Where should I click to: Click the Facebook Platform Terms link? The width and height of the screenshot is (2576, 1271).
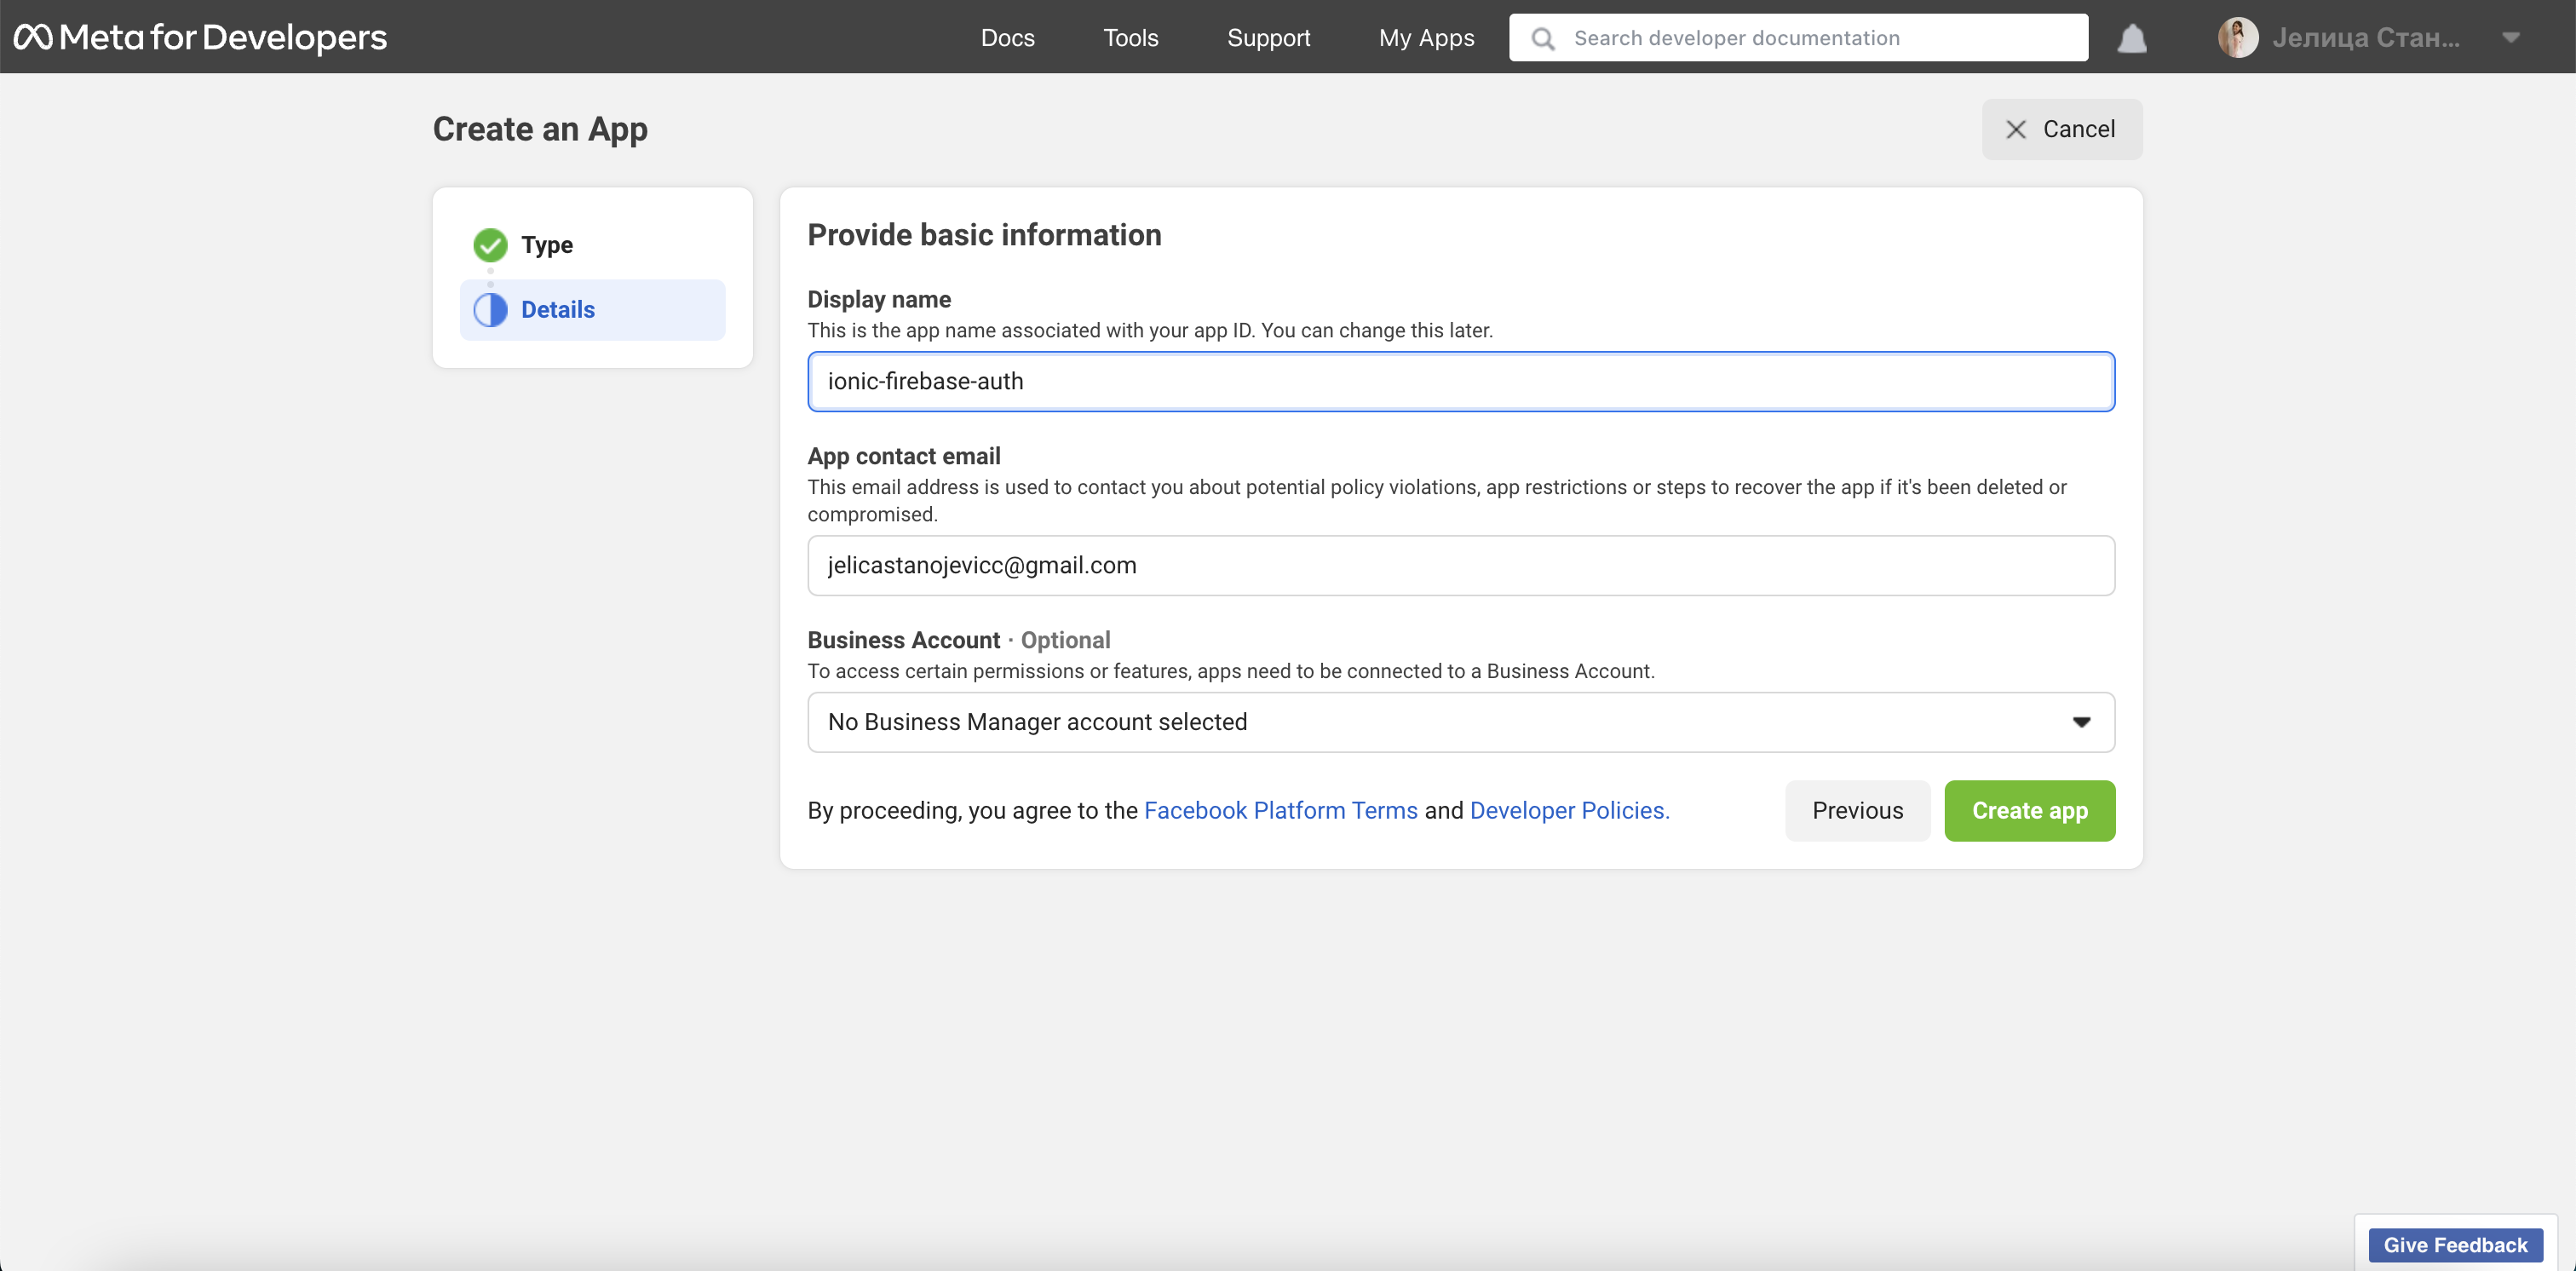pyautogui.click(x=1281, y=809)
